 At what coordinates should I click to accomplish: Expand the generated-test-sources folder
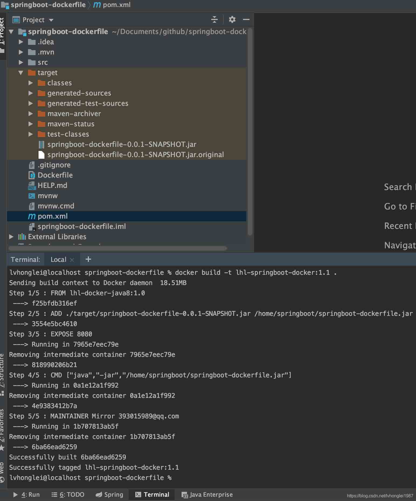pos(30,103)
